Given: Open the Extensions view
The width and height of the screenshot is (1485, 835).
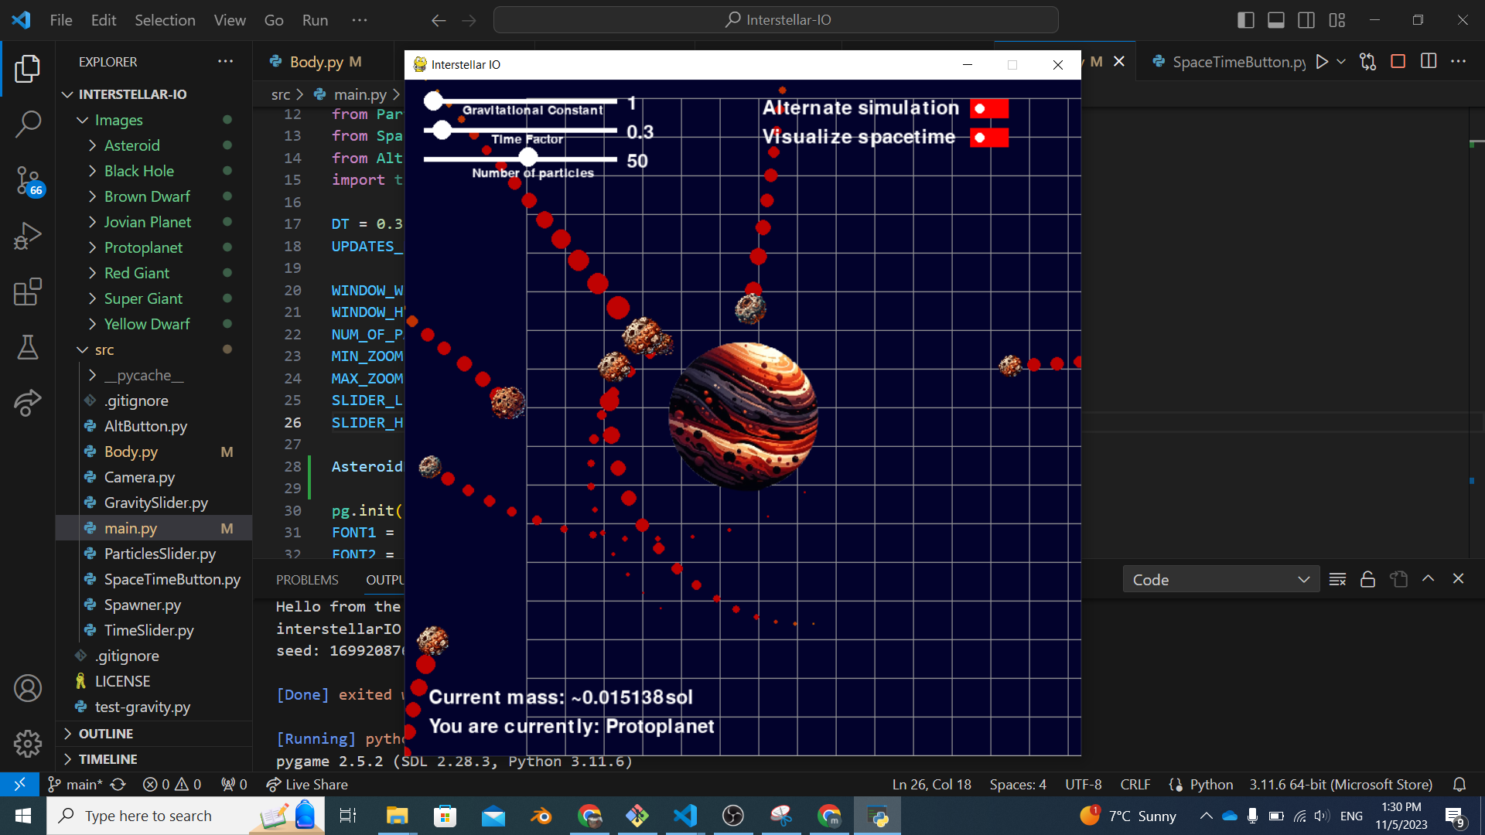Looking at the screenshot, I should pos(28,292).
